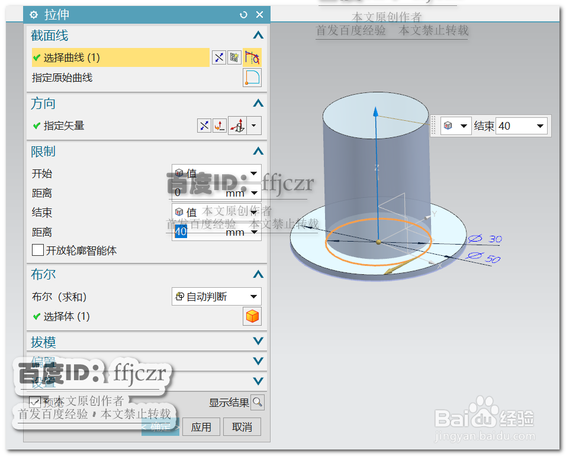This screenshot has width=566, height=456.
Task: Open the 自动判断 boolean dropdown
Action: 253,296
